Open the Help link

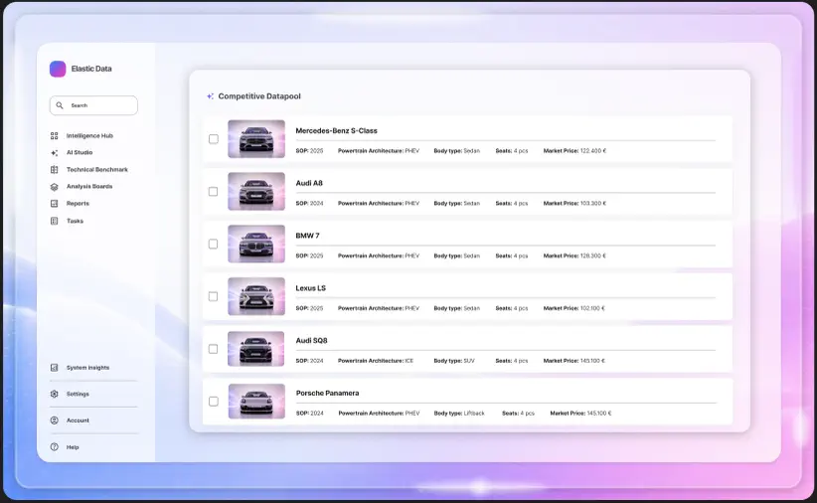pos(73,447)
